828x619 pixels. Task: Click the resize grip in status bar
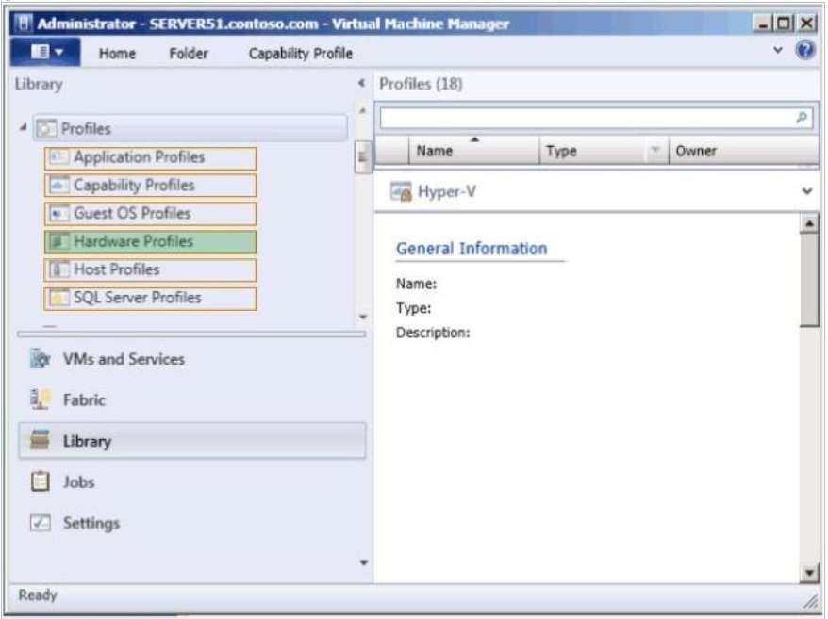coord(810,602)
